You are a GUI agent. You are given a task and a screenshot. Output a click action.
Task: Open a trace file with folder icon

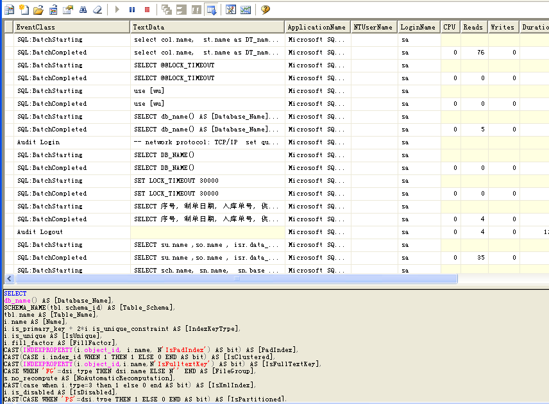pos(38,10)
